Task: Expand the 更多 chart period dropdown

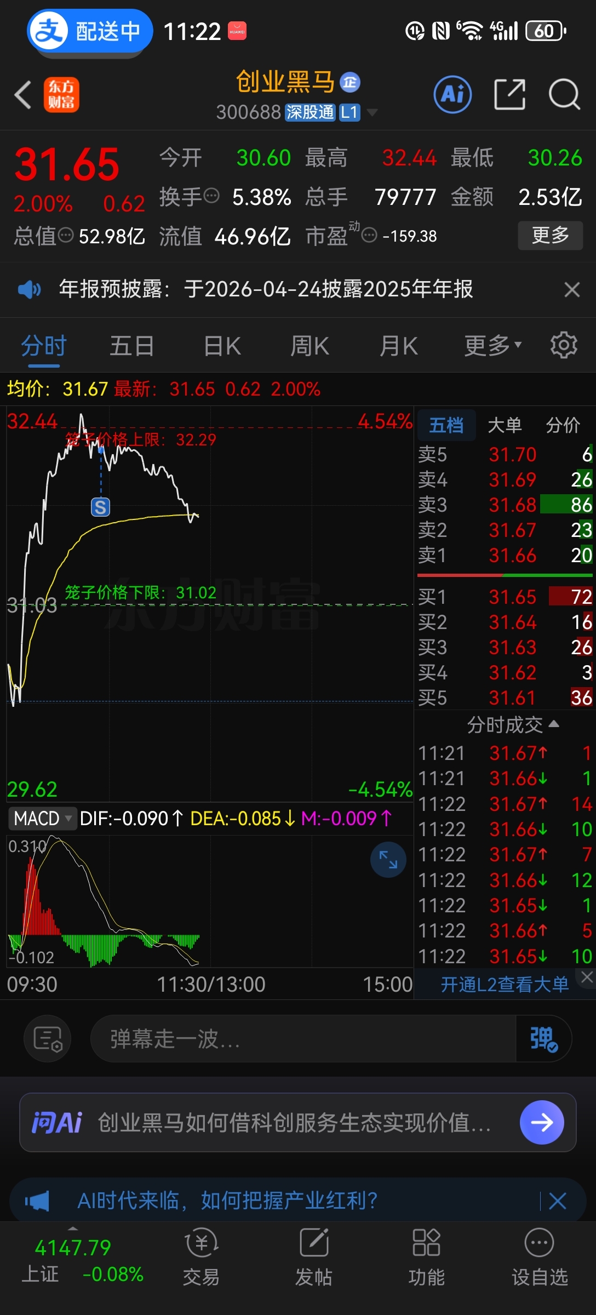Action: 493,346
